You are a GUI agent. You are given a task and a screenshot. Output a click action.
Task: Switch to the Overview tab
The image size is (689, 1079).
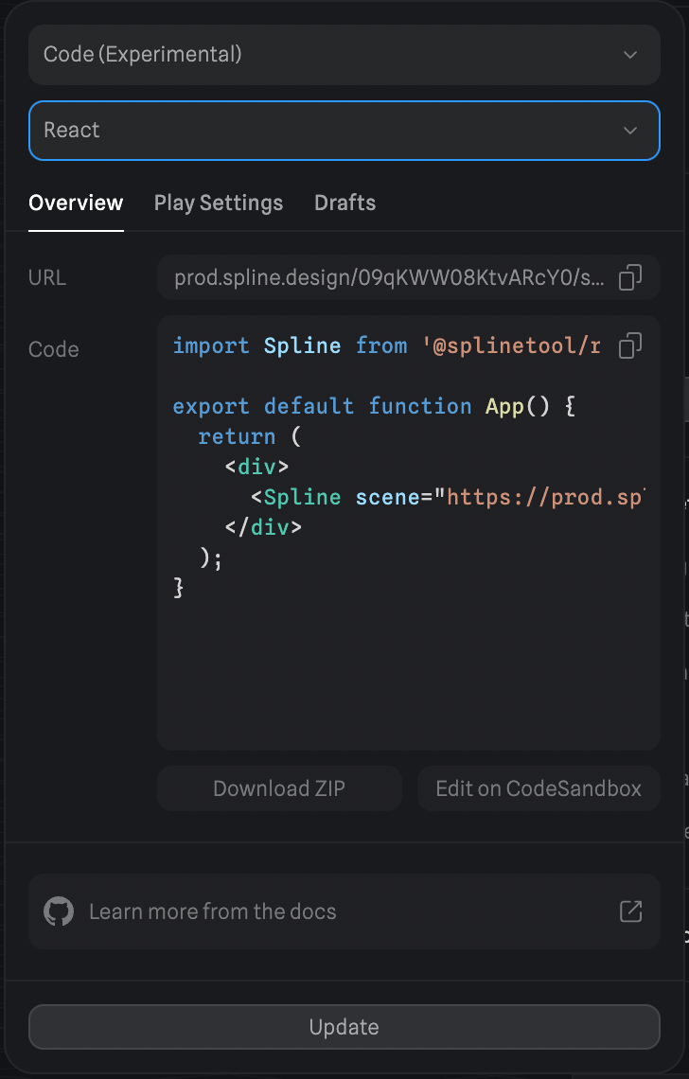coord(76,203)
